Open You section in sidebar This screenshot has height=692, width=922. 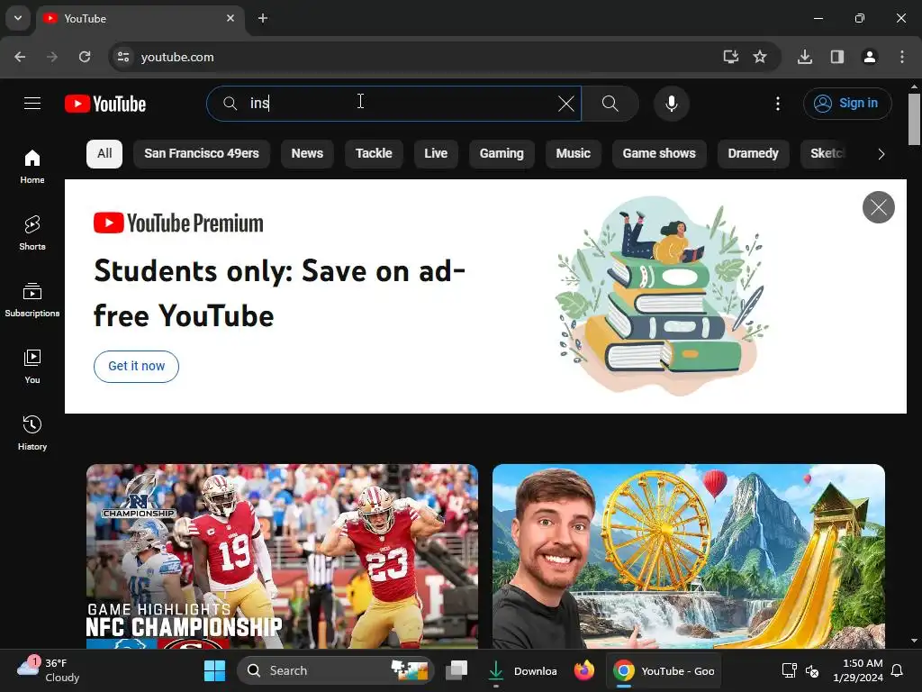tap(32, 366)
